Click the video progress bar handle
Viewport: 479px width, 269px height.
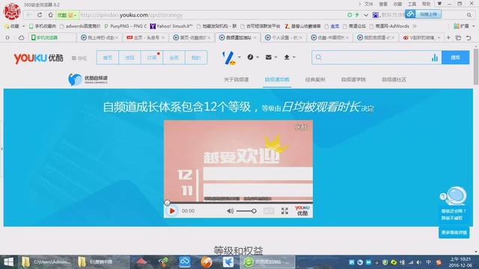coord(167,202)
